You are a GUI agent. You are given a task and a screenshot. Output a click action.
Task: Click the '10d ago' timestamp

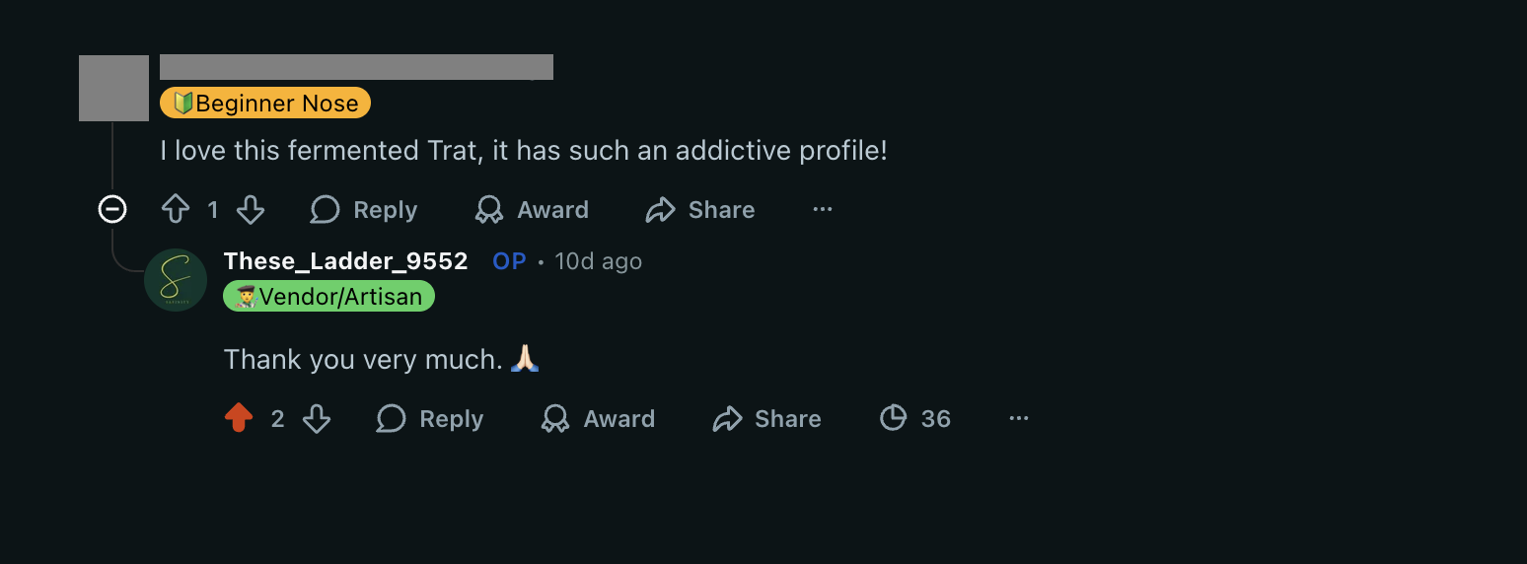click(x=598, y=261)
